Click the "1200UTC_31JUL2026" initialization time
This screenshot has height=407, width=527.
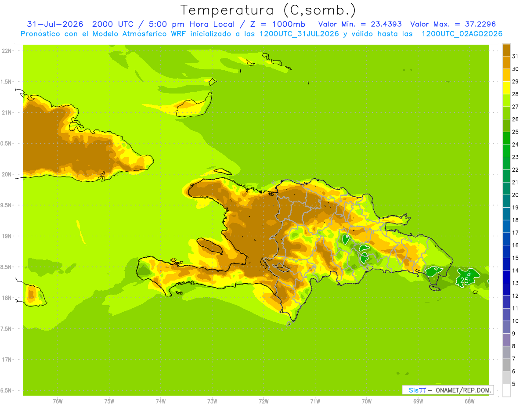point(299,34)
